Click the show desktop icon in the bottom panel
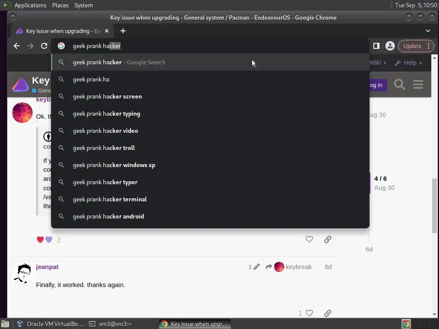 [5, 324]
